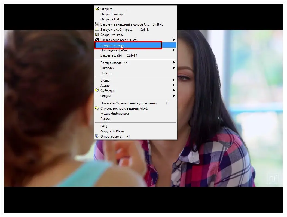Select Открыть URL... menu entry
Image resolution: width=287 pixels, height=217 pixels.
click(135, 19)
